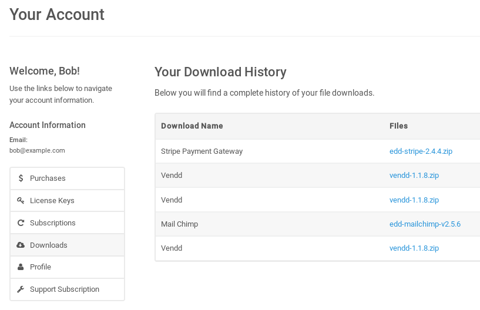Open the Purchases menu item
The height and width of the screenshot is (310, 480).
[48, 178]
